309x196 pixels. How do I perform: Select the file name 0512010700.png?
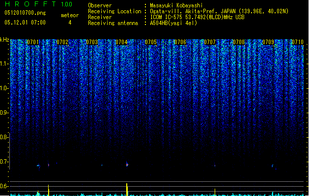click(x=25, y=13)
